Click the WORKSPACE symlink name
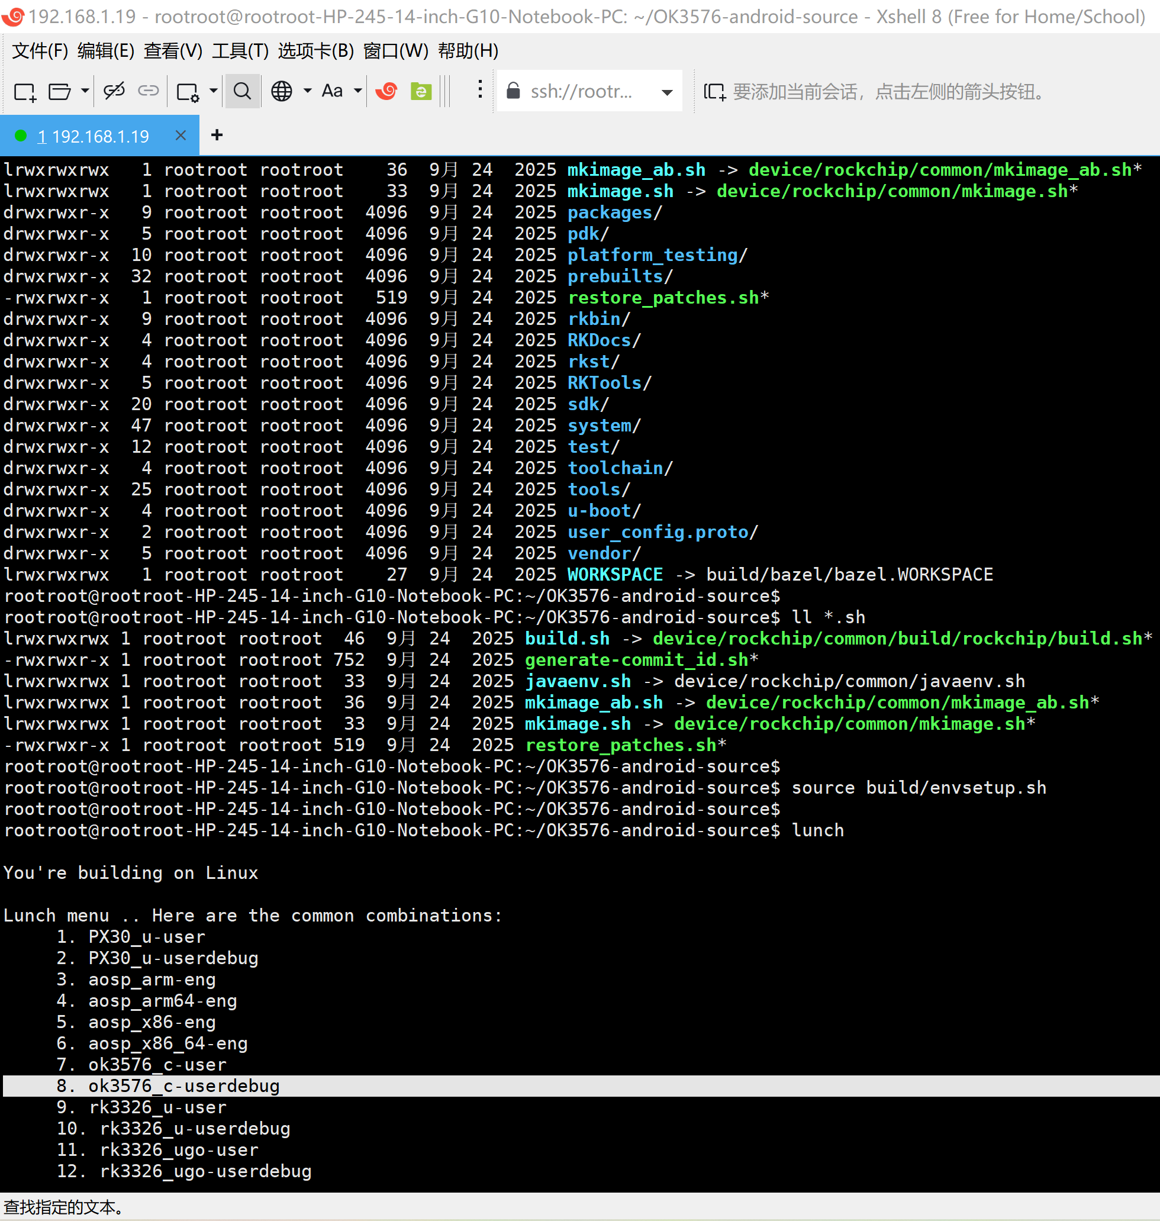Screen dimensions: 1160x1221 (616, 574)
